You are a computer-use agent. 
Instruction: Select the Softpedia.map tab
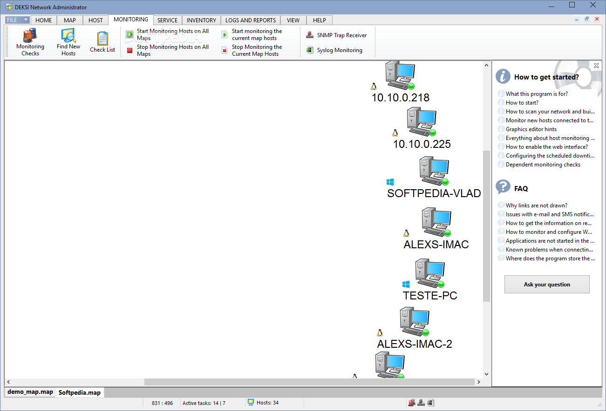tap(80, 392)
